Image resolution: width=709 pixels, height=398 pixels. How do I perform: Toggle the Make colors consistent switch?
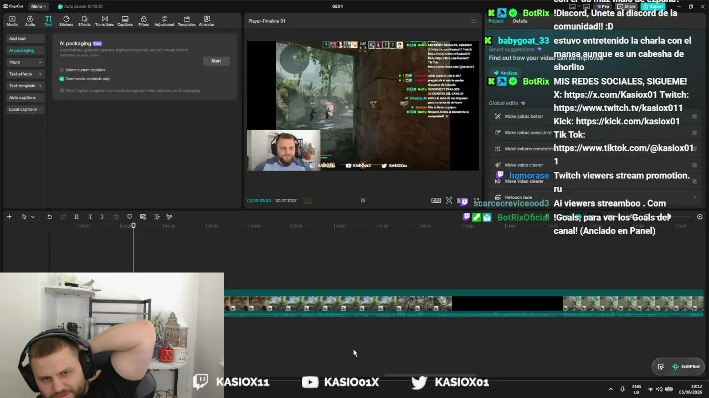[x=695, y=133]
